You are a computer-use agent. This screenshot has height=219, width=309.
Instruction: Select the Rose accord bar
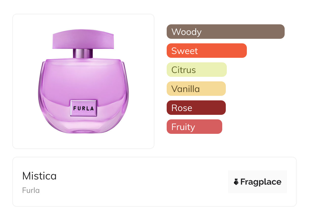[x=196, y=108]
